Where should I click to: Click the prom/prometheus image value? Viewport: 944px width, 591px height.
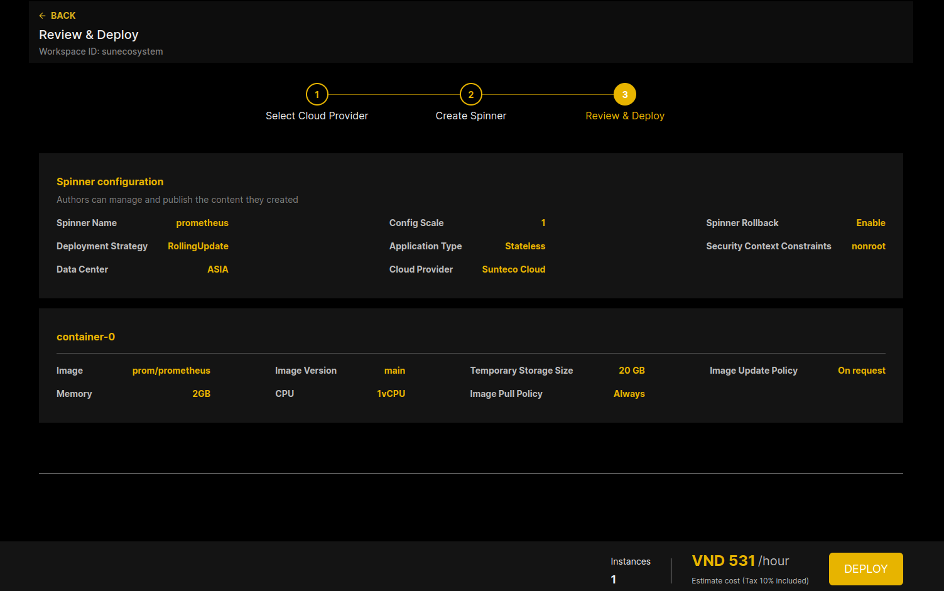point(171,371)
